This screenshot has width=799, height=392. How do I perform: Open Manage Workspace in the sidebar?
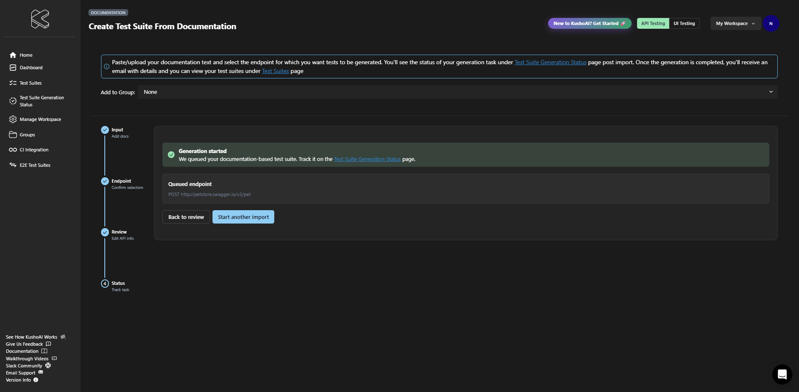point(40,119)
